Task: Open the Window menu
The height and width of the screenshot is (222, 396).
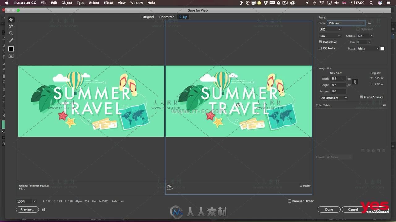Action: (x=136, y=3)
